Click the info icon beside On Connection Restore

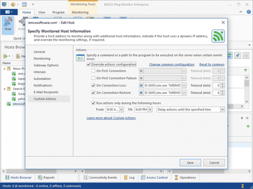point(141,93)
